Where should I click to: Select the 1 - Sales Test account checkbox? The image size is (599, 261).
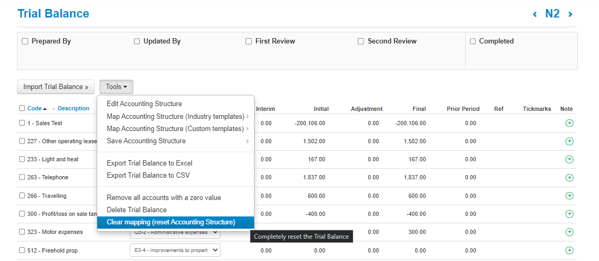tap(22, 123)
